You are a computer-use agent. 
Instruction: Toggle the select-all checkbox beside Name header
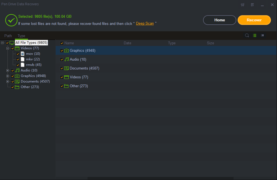(62, 43)
